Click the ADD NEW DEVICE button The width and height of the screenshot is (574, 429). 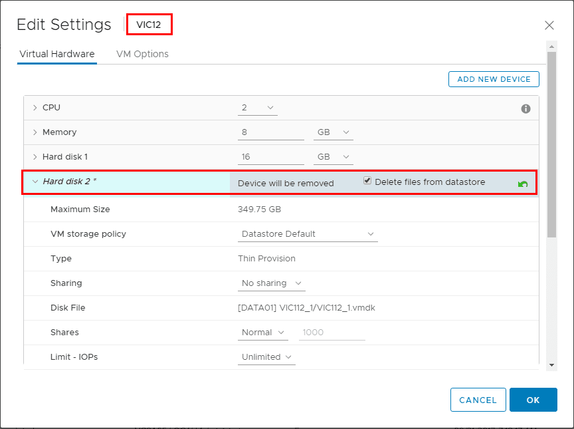(x=494, y=79)
